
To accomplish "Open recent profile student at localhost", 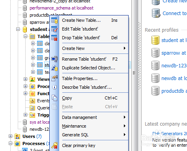I will [174, 40].
